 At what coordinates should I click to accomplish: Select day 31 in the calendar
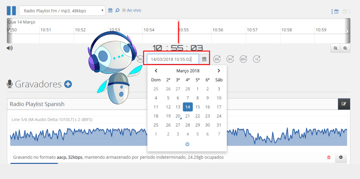(x=219, y=125)
